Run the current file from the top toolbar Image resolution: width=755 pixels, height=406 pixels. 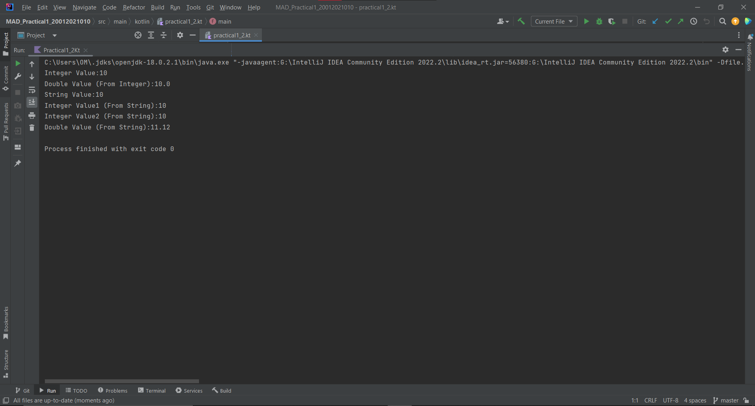click(586, 21)
